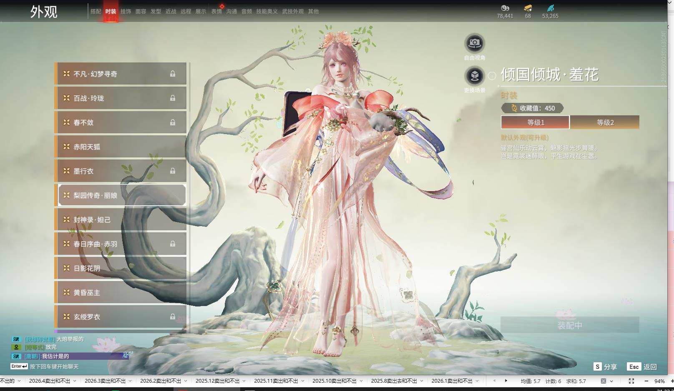Click the gold ingot currency icon
This screenshot has width=674, height=391.
pos(528,8)
